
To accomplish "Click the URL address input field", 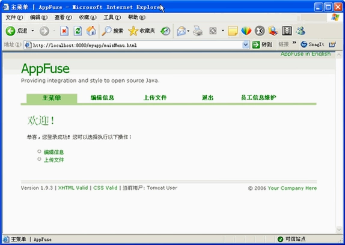I will click(136, 45).
